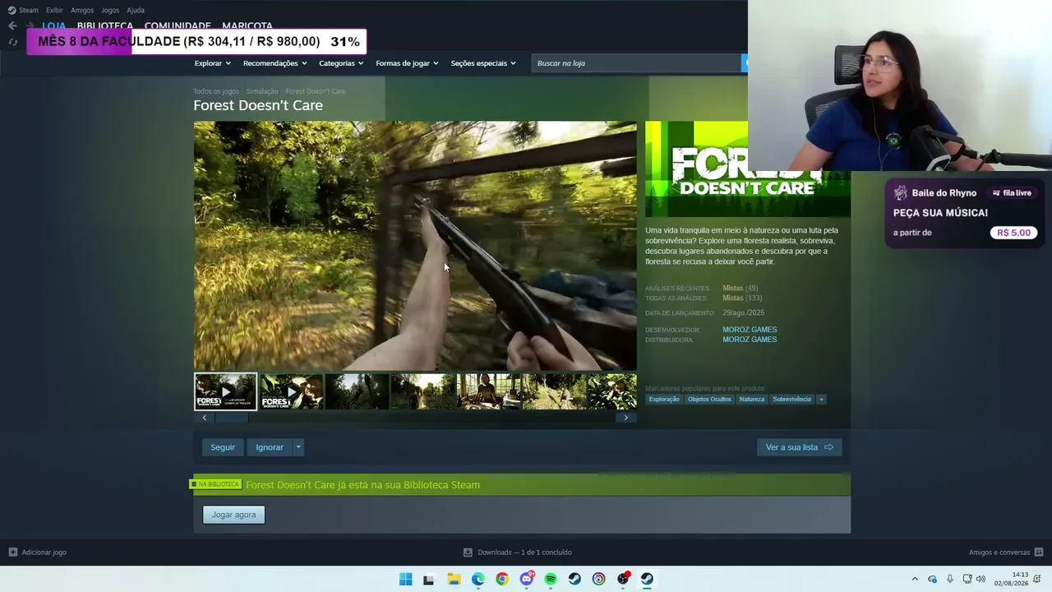Open the clock and date flyout

tap(1012, 579)
